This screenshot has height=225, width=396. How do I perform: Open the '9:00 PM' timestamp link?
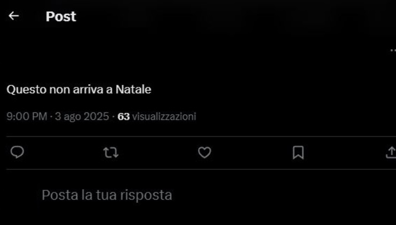pos(27,117)
